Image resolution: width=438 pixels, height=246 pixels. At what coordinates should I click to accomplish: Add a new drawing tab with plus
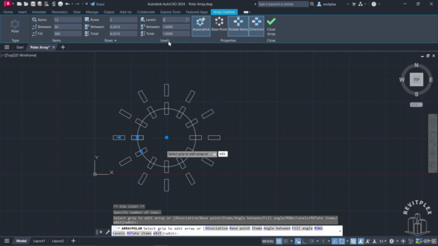(63, 47)
